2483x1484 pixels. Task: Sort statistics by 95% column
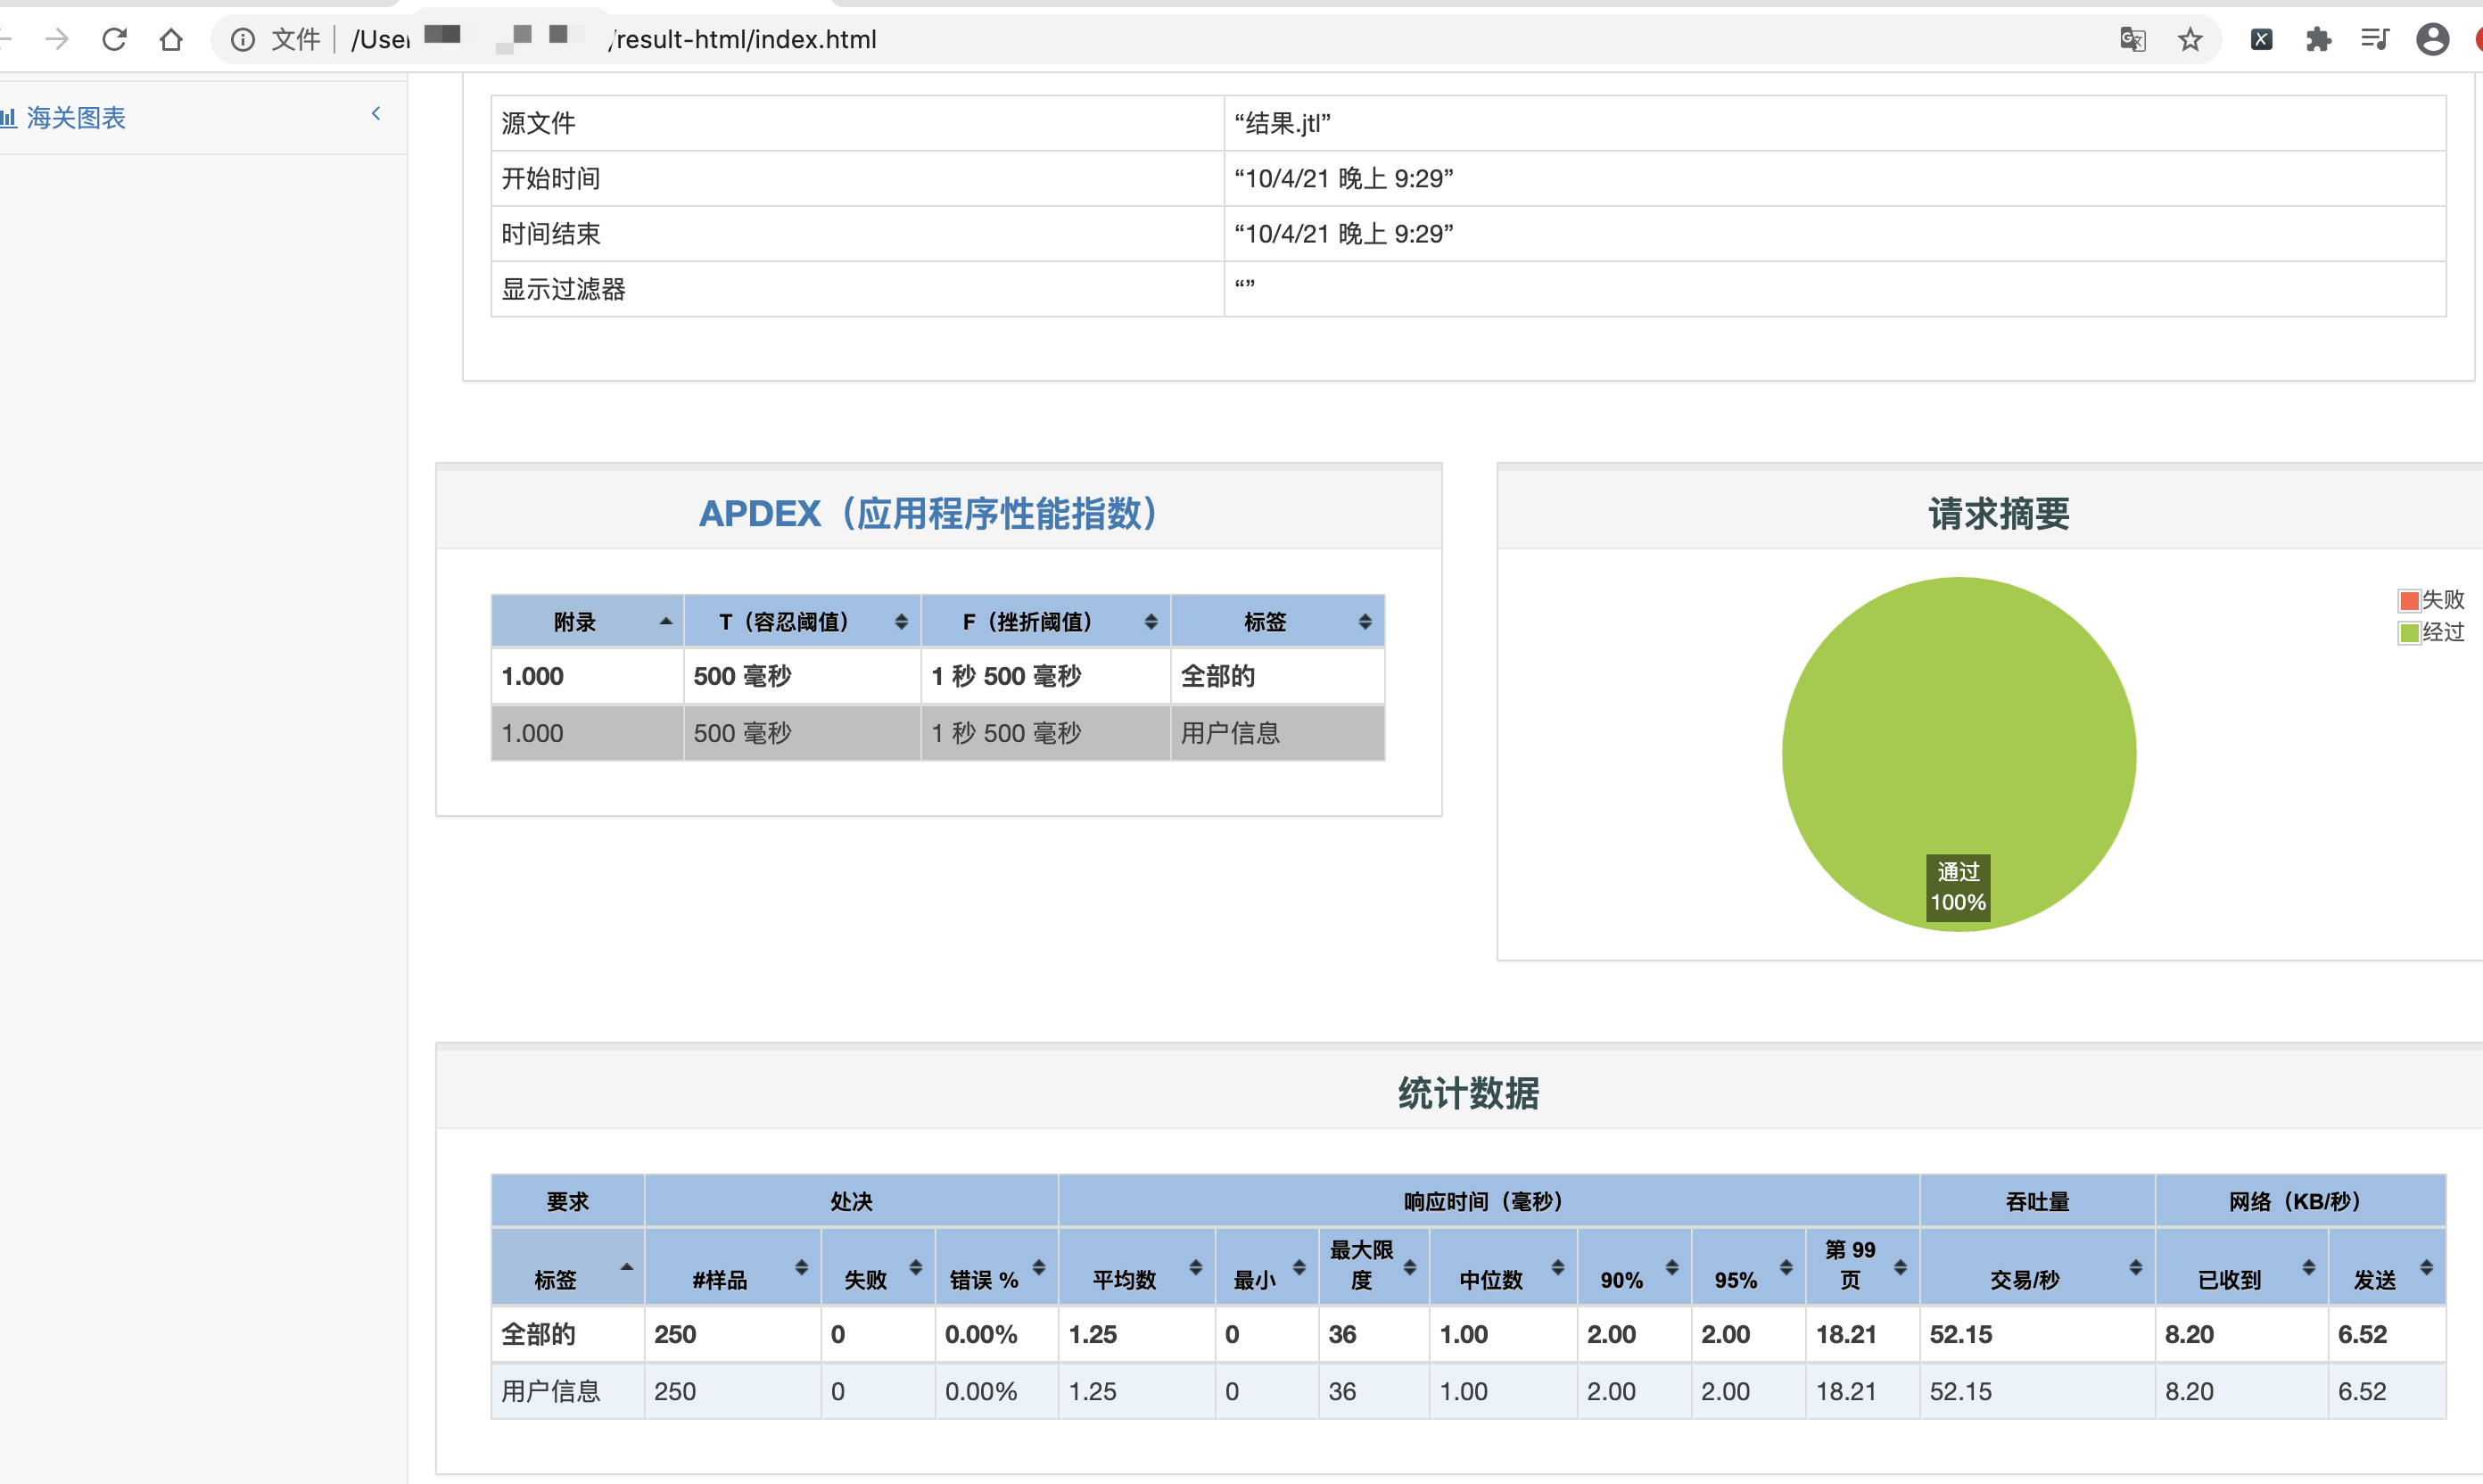pos(1748,1267)
